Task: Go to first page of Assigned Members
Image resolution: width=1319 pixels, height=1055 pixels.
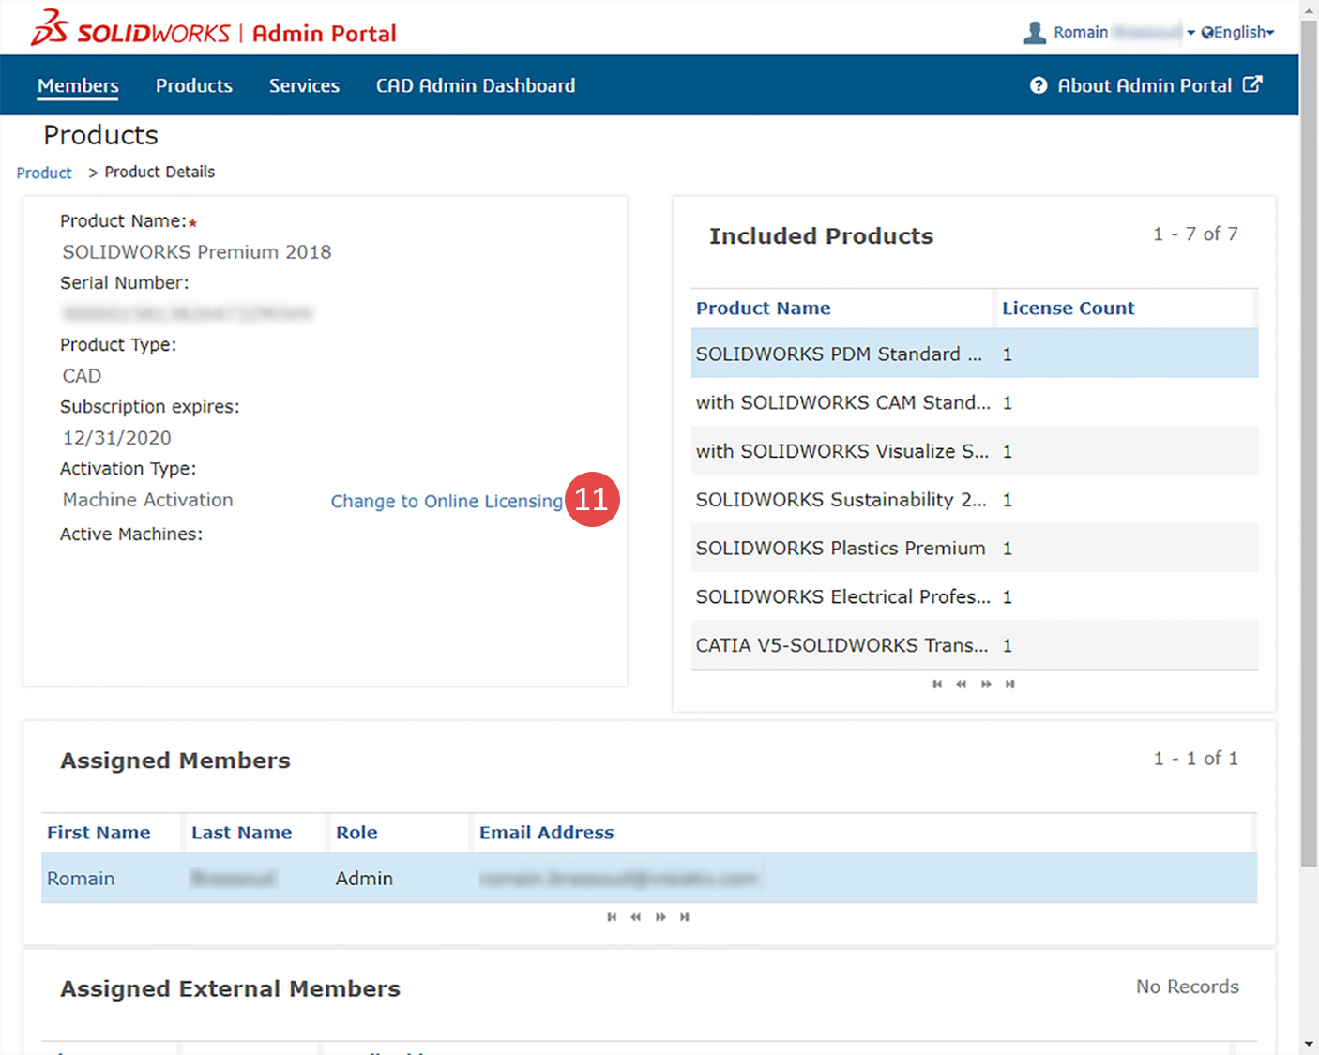Action: (612, 917)
